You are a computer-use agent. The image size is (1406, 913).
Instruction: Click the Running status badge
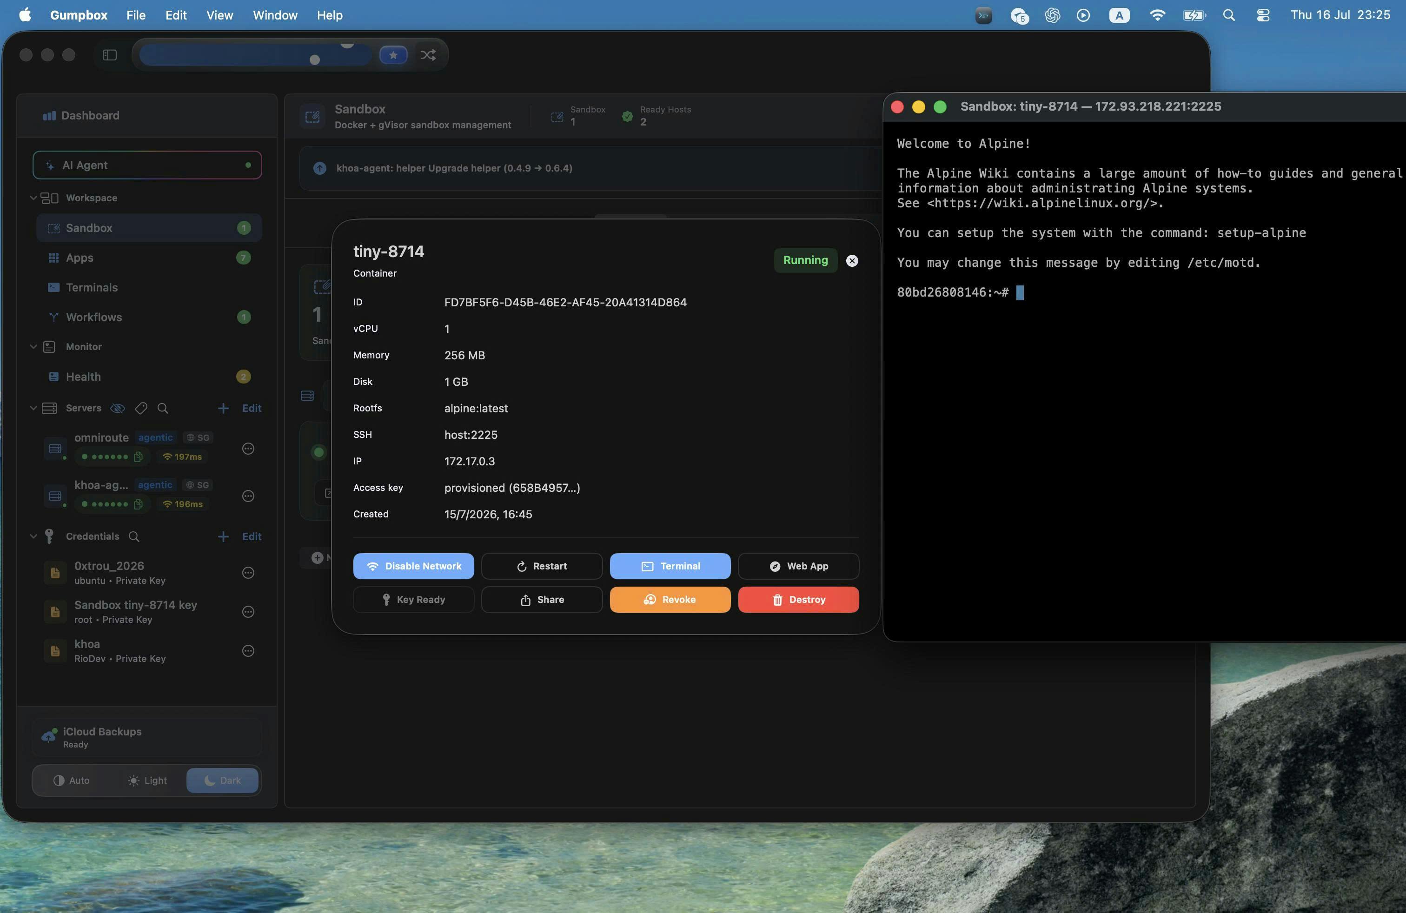pyautogui.click(x=805, y=260)
